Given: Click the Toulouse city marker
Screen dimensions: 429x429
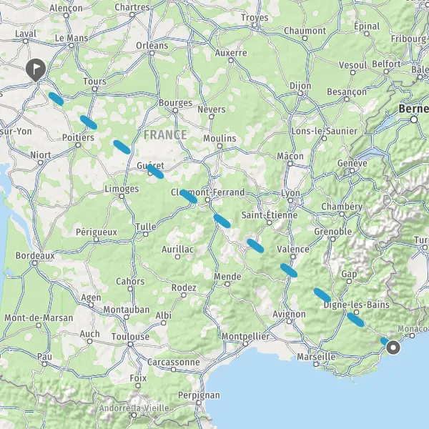Looking at the screenshot, I should click(x=131, y=344).
